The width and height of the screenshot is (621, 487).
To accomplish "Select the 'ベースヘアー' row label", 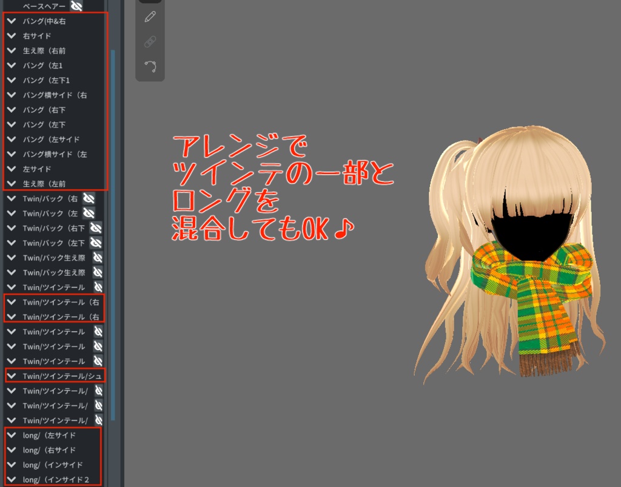I will (x=44, y=6).
